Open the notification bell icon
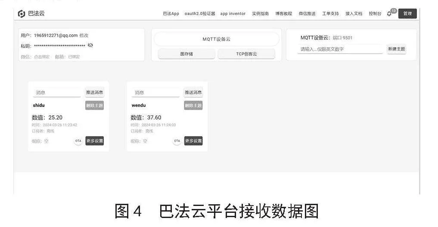The image size is (438, 227). [389, 14]
